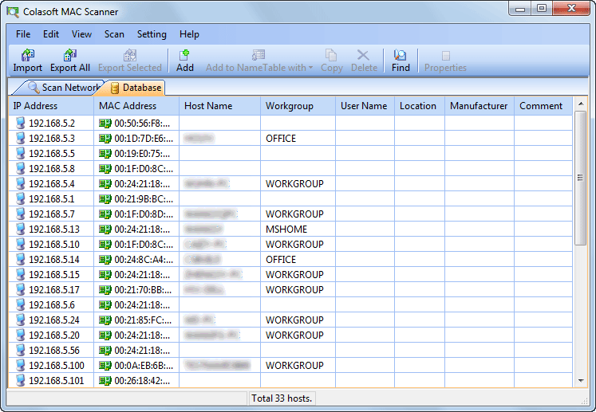Image resolution: width=596 pixels, height=412 pixels.
Task: Click the Export Selected toolbar icon
Action: point(129,56)
